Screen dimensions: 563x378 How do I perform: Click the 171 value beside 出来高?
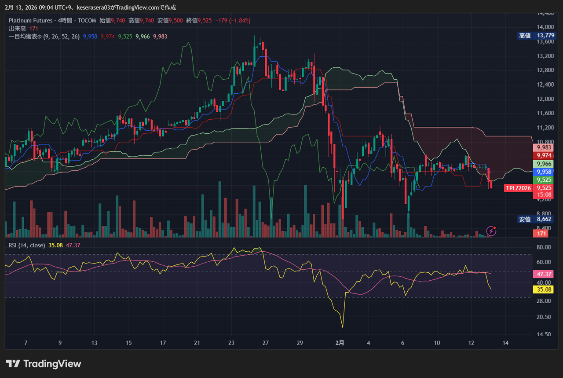[x=35, y=28]
